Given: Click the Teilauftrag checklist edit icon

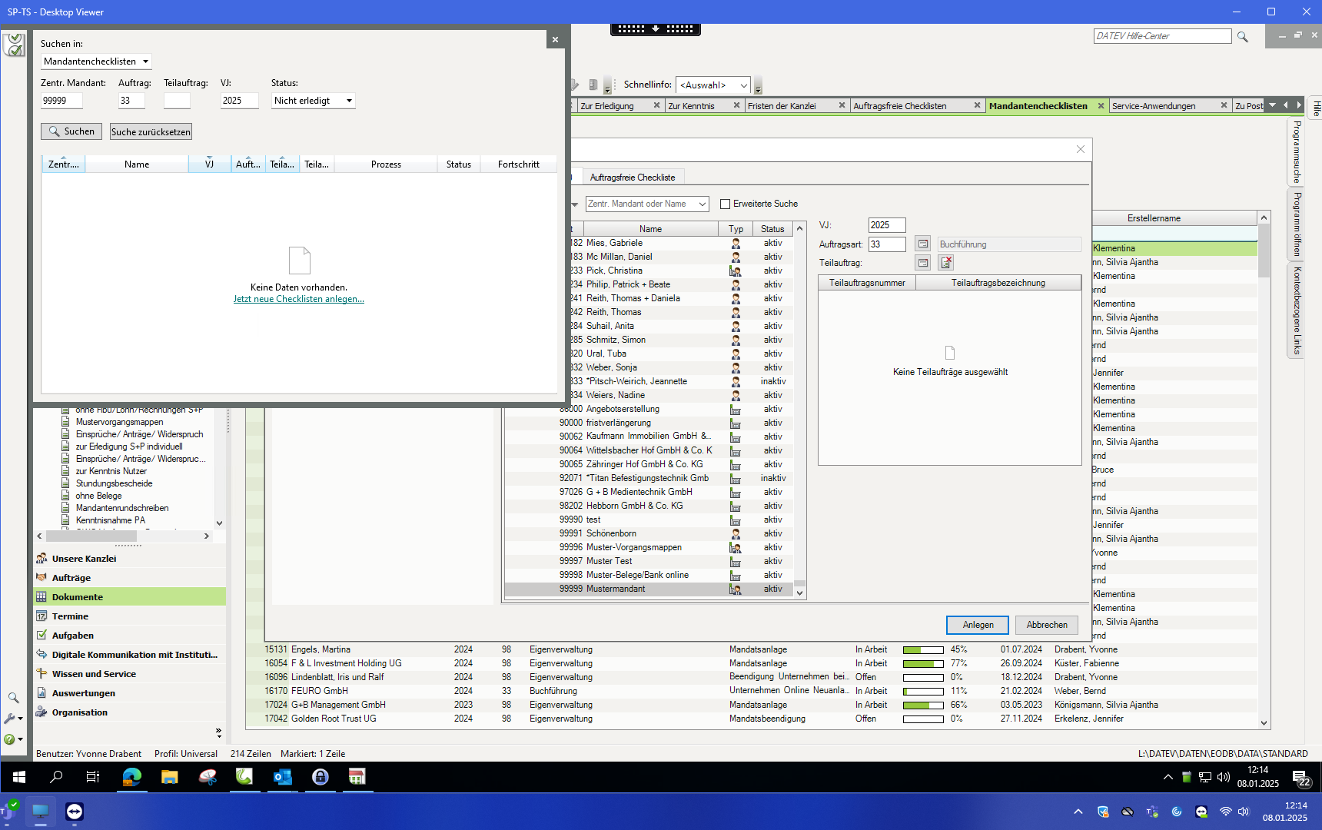Looking at the screenshot, I should 946,263.
